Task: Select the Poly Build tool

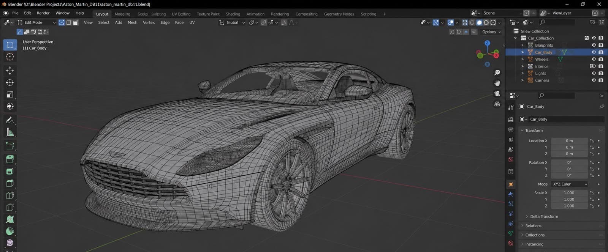Action: tap(10, 219)
